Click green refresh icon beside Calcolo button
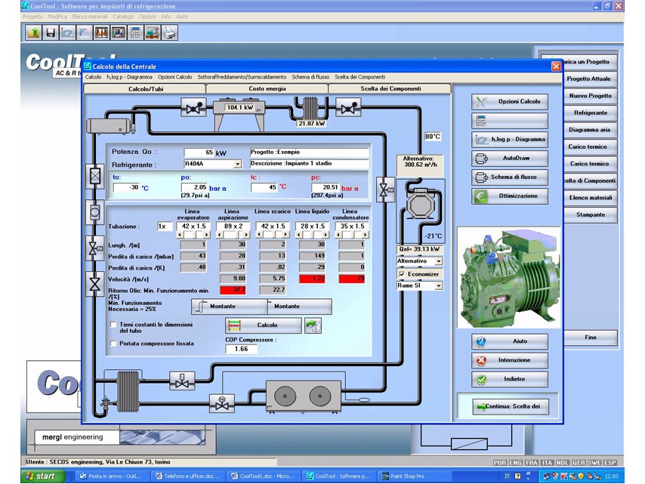Screen dimensions: 645x484 [313, 325]
